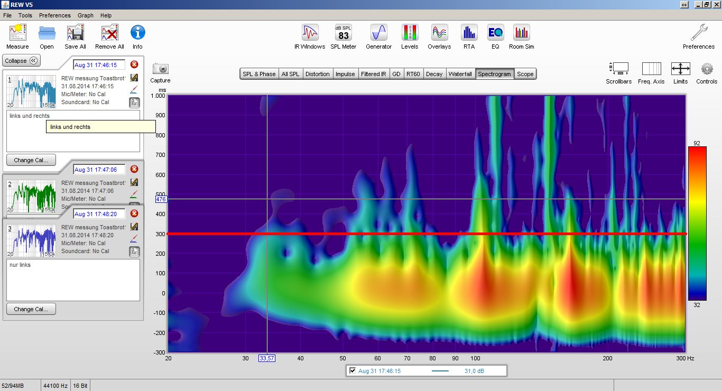Select measurement 1 blue thumbnail
Screen dimensions: 722x391
[31, 91]
